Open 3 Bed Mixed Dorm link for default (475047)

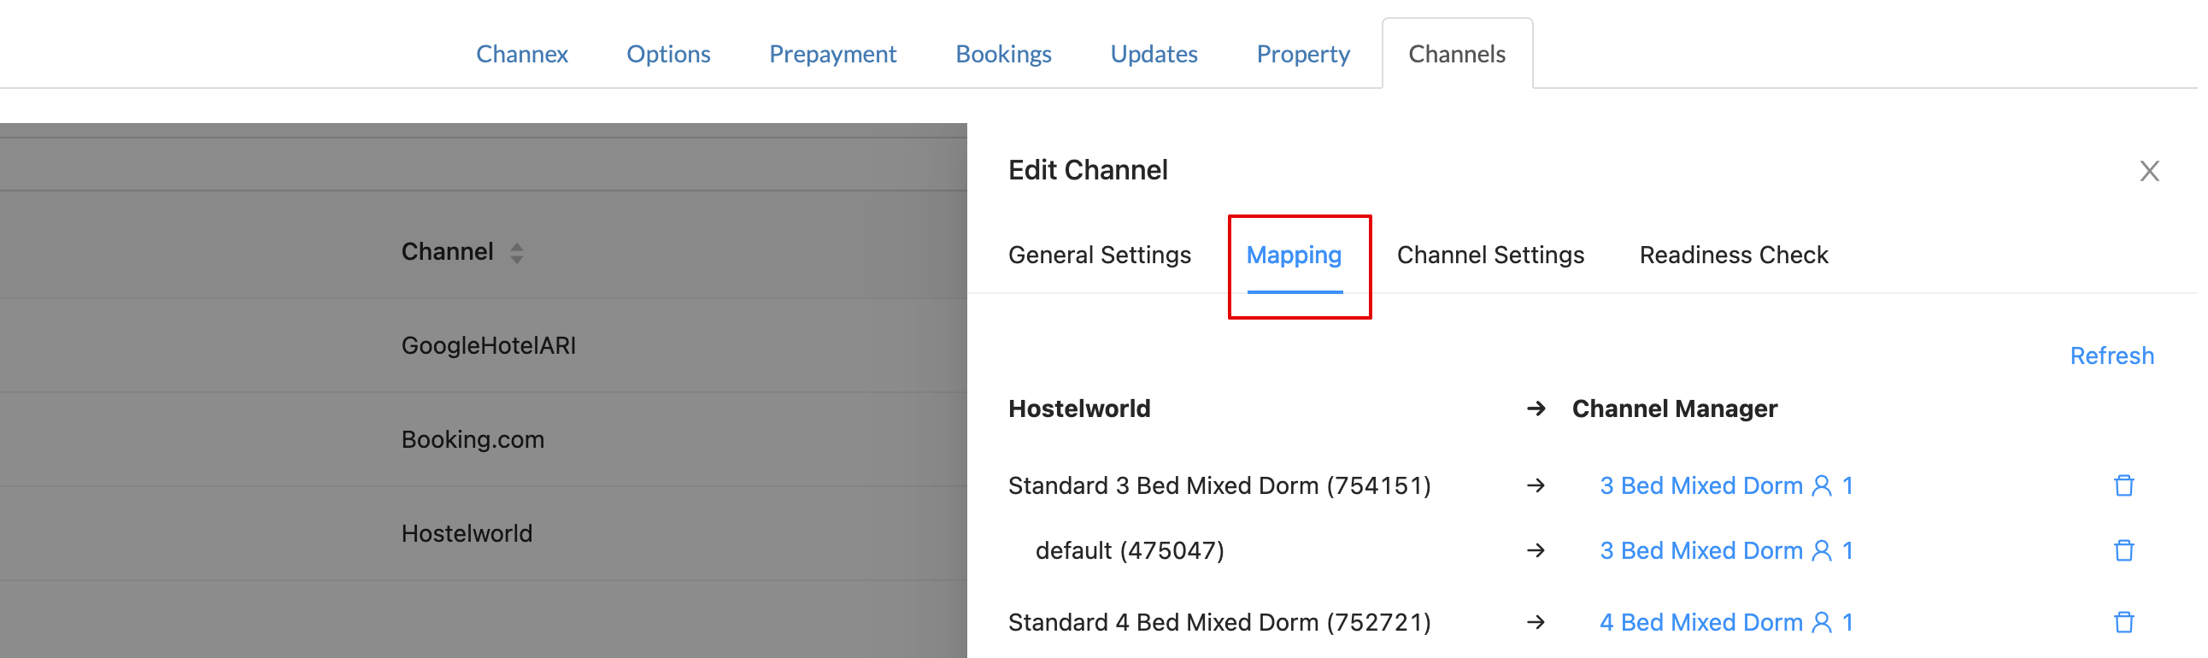(x=1725, y=551)
